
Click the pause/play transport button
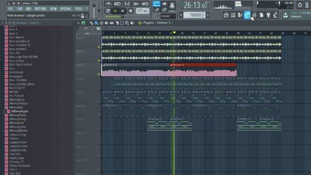115,11
